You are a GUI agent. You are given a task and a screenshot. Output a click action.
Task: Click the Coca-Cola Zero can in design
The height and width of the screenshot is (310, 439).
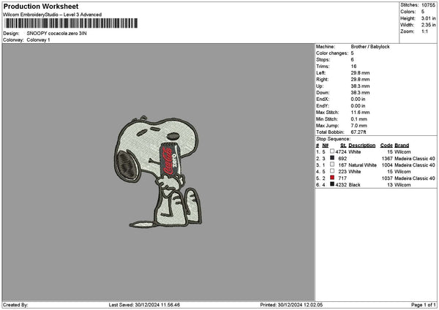pyautogui.click(x=170, y=160)
